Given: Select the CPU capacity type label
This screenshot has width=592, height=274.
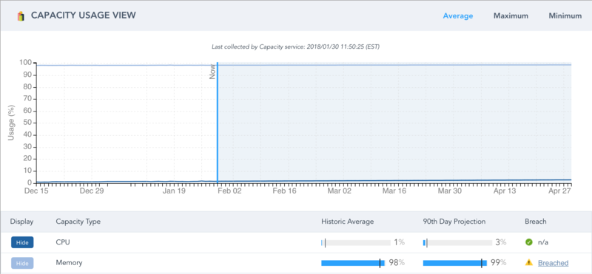Looking at the screenshot, I should tap(63, 242).
